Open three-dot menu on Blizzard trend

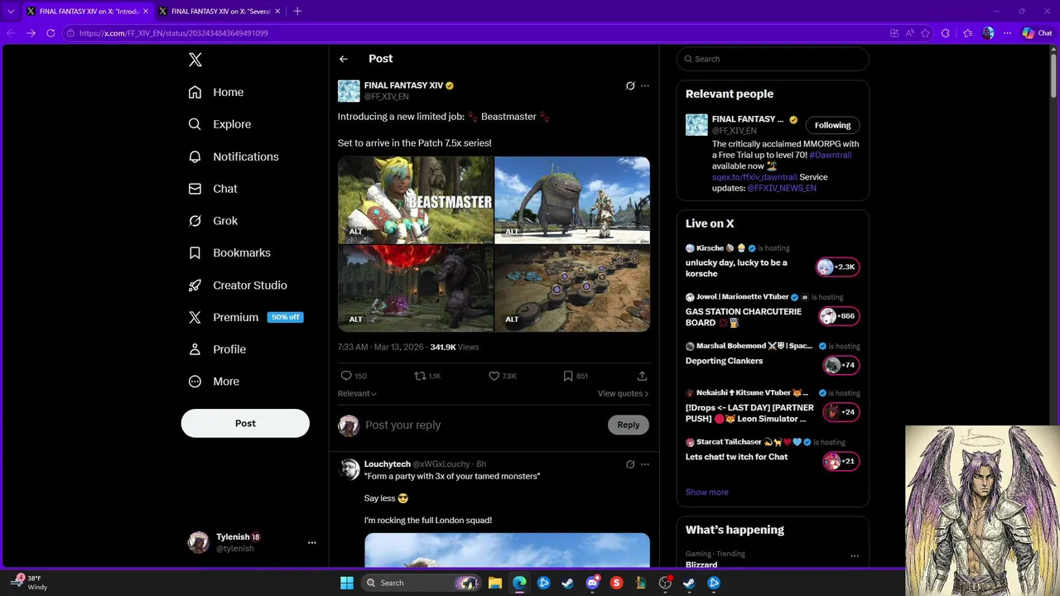pos(855,556)
